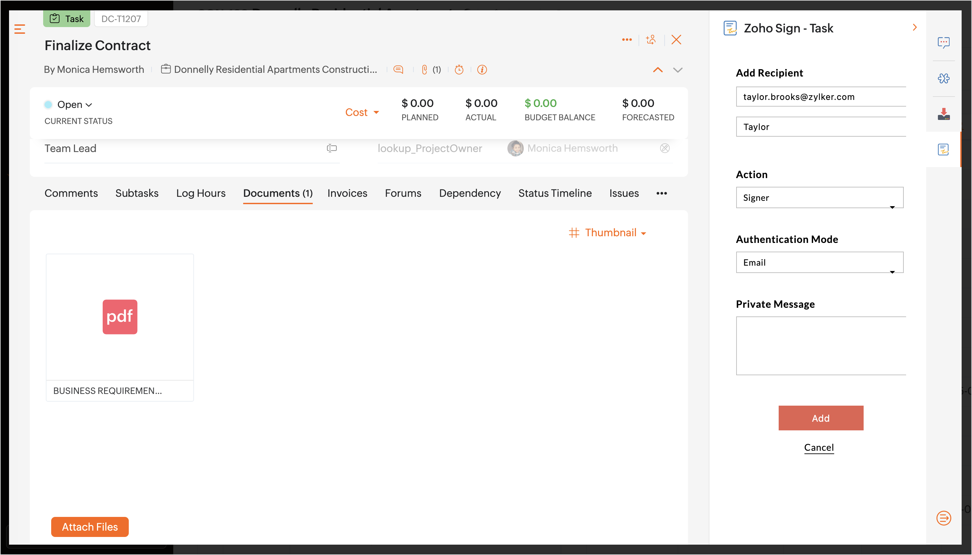Click the Cancel link
This screenshot has height=555, width=972.
tap(819, 447)
